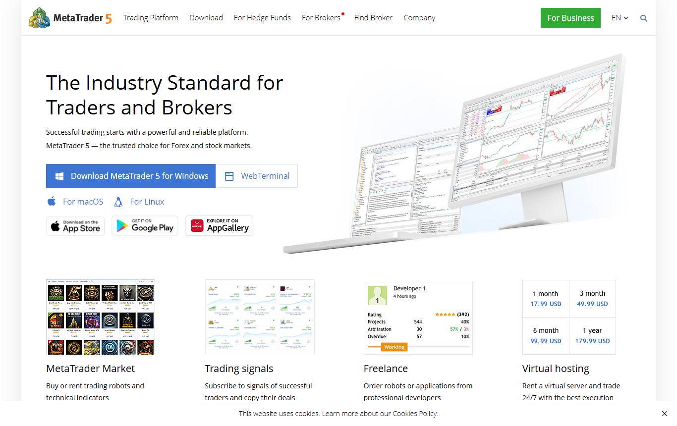Open the EN language dropdown
This screenshot has height=426, width=677.
620,18
